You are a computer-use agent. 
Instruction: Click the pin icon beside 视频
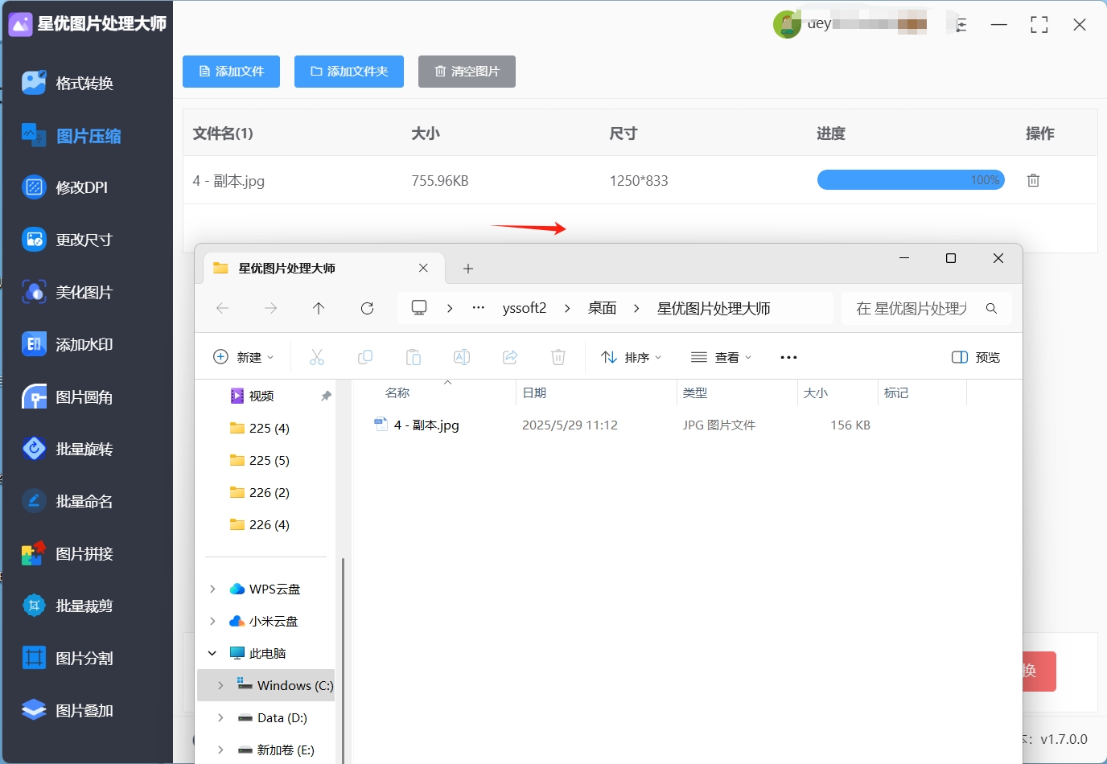tap(326, 396)
